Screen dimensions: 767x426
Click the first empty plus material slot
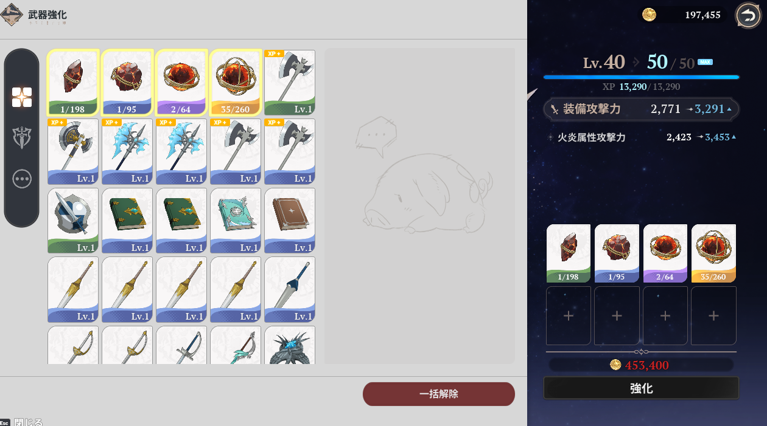pyautogui.click(x=569, y=316)
